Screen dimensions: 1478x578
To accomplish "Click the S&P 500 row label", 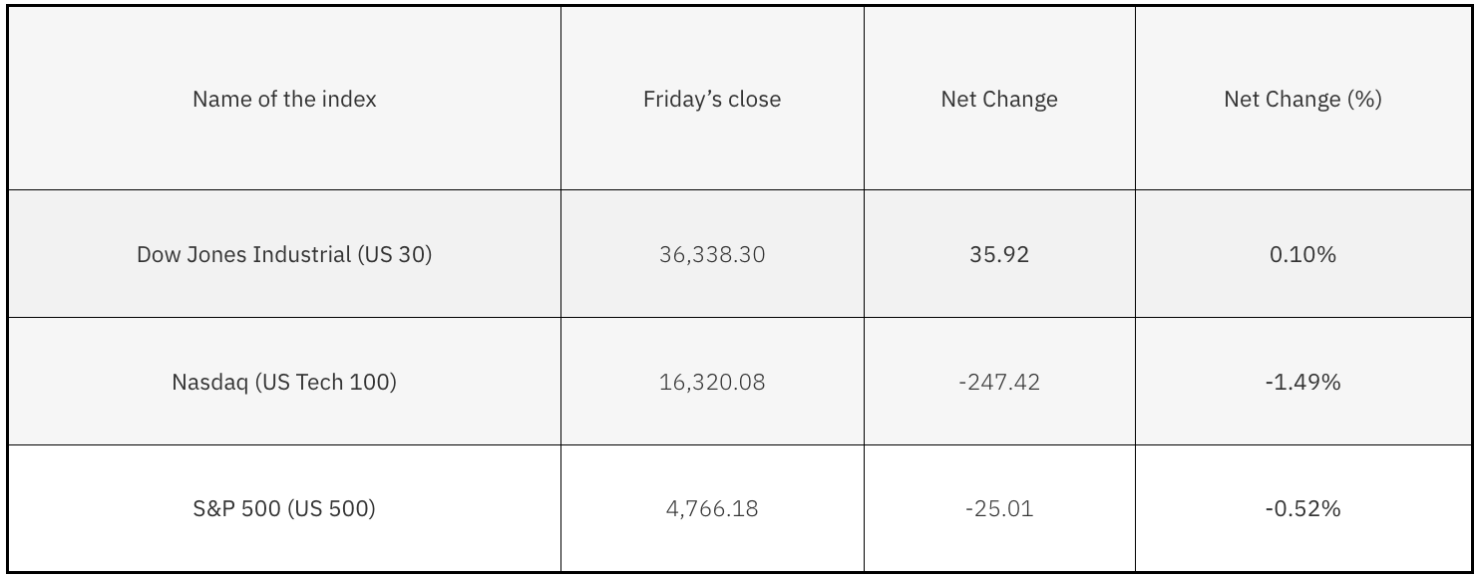I will click(284, 509).
